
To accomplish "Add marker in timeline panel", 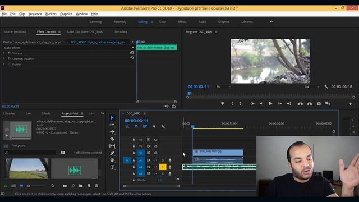I will coord(154,126).
